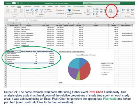Open the Page Layout tab
The image size is (138, 106).
pos(27,6)
